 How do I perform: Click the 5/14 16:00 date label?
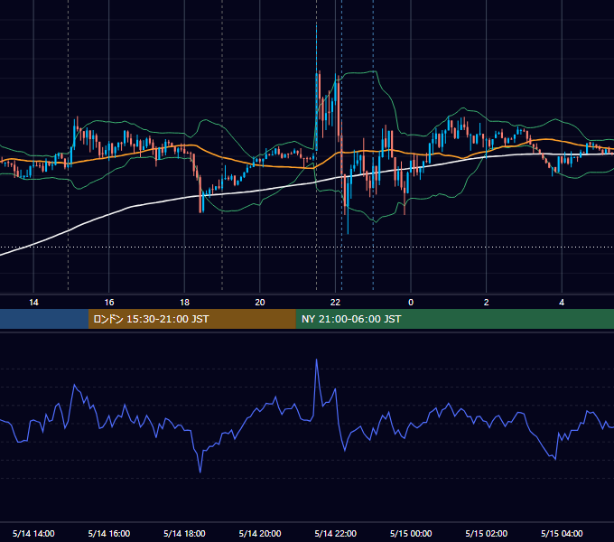pyautogui.click(x=109, y=533)
